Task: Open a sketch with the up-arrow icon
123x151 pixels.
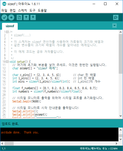Action: click(26, 18)
